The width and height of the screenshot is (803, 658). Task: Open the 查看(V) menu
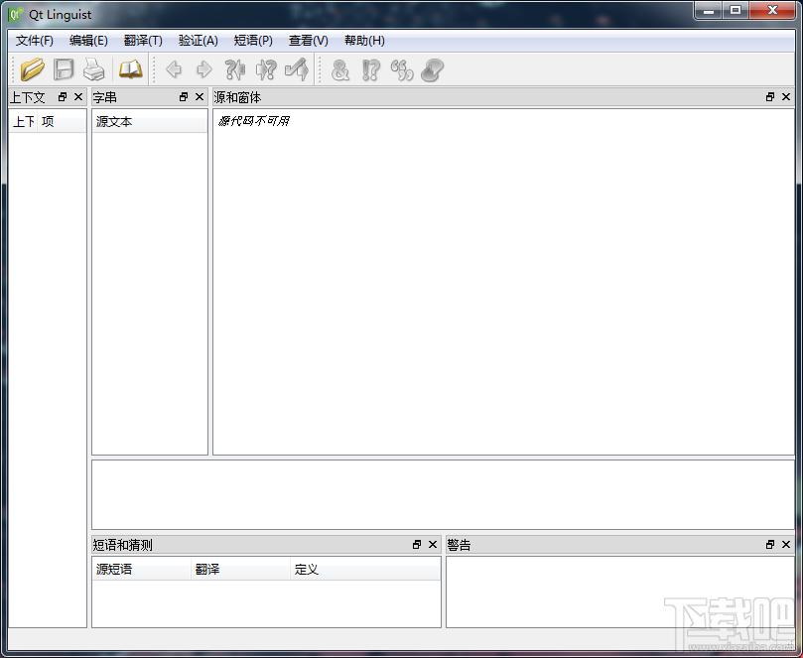(x=309, y=41)
